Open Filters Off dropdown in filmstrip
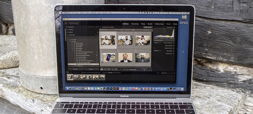 point(167,73)
